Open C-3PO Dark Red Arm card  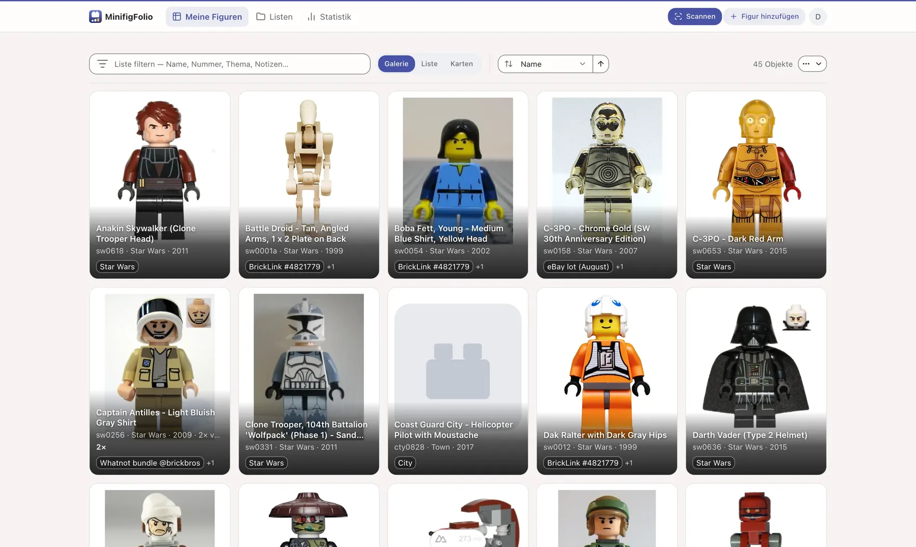[x=756, y=185]
